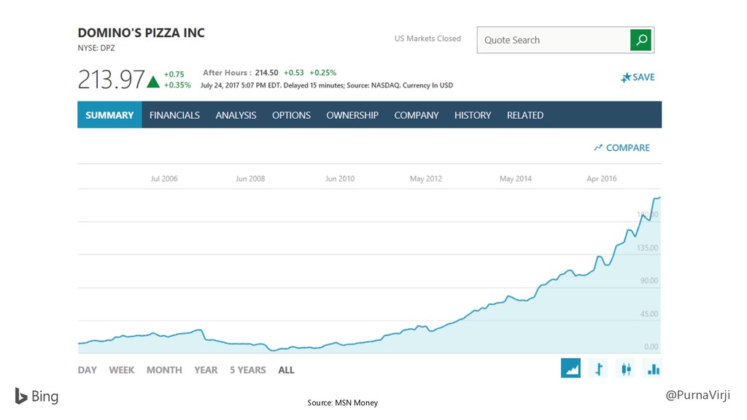747x420 pixels.
Task: Set chart range to MONTH
Action: (x=164, y=370)
